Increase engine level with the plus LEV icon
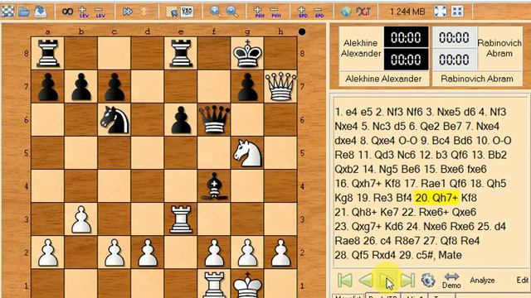Screen dimensions: 531x298 83,12
